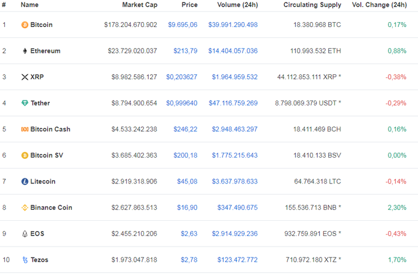
Task: Open the Tether name link
Action: click(40, 103)
